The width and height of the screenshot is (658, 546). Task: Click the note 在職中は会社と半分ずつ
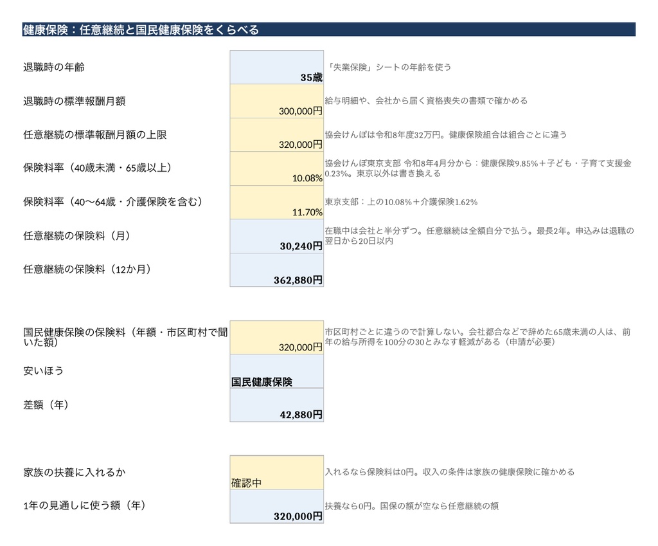(479, 235)
